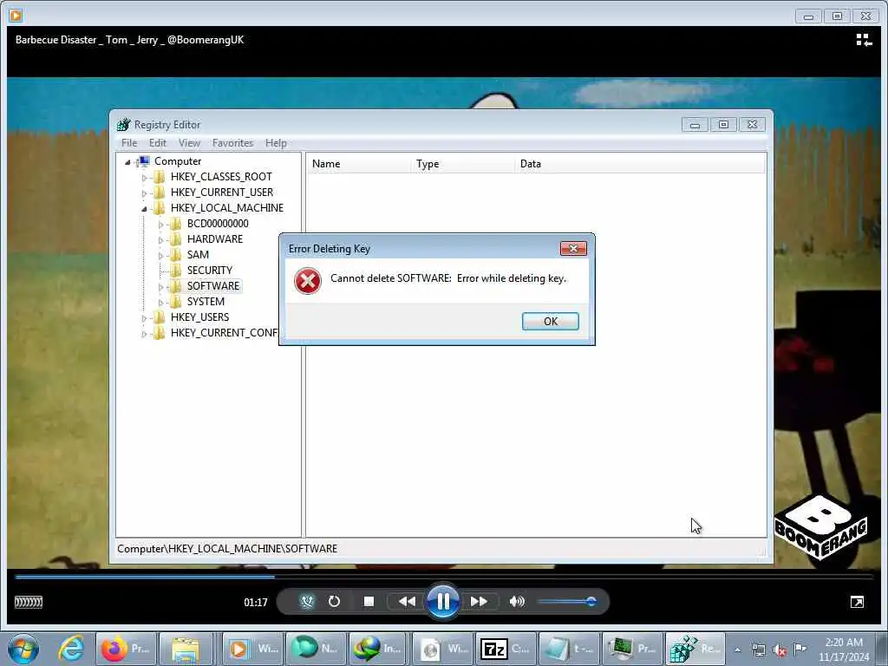Open the Help menu in Registry Editor
The width and height of the screenshot is (888, 666).
click(276, 143)
